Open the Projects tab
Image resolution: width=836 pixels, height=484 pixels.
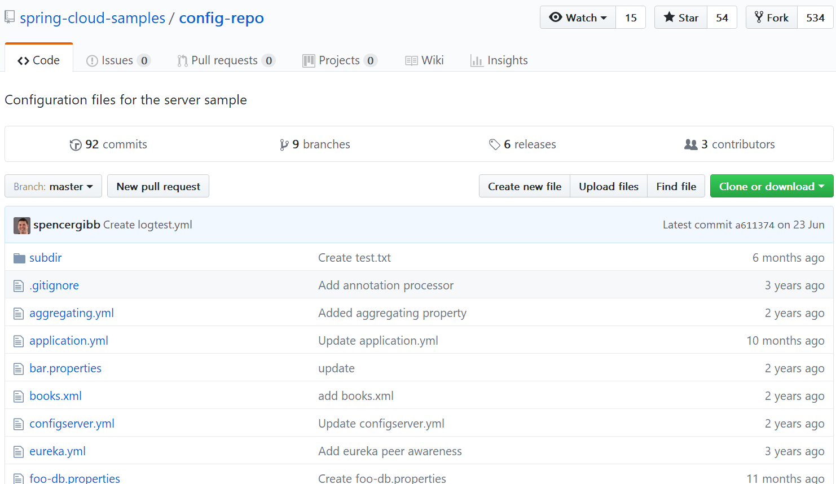pos(340,60)
